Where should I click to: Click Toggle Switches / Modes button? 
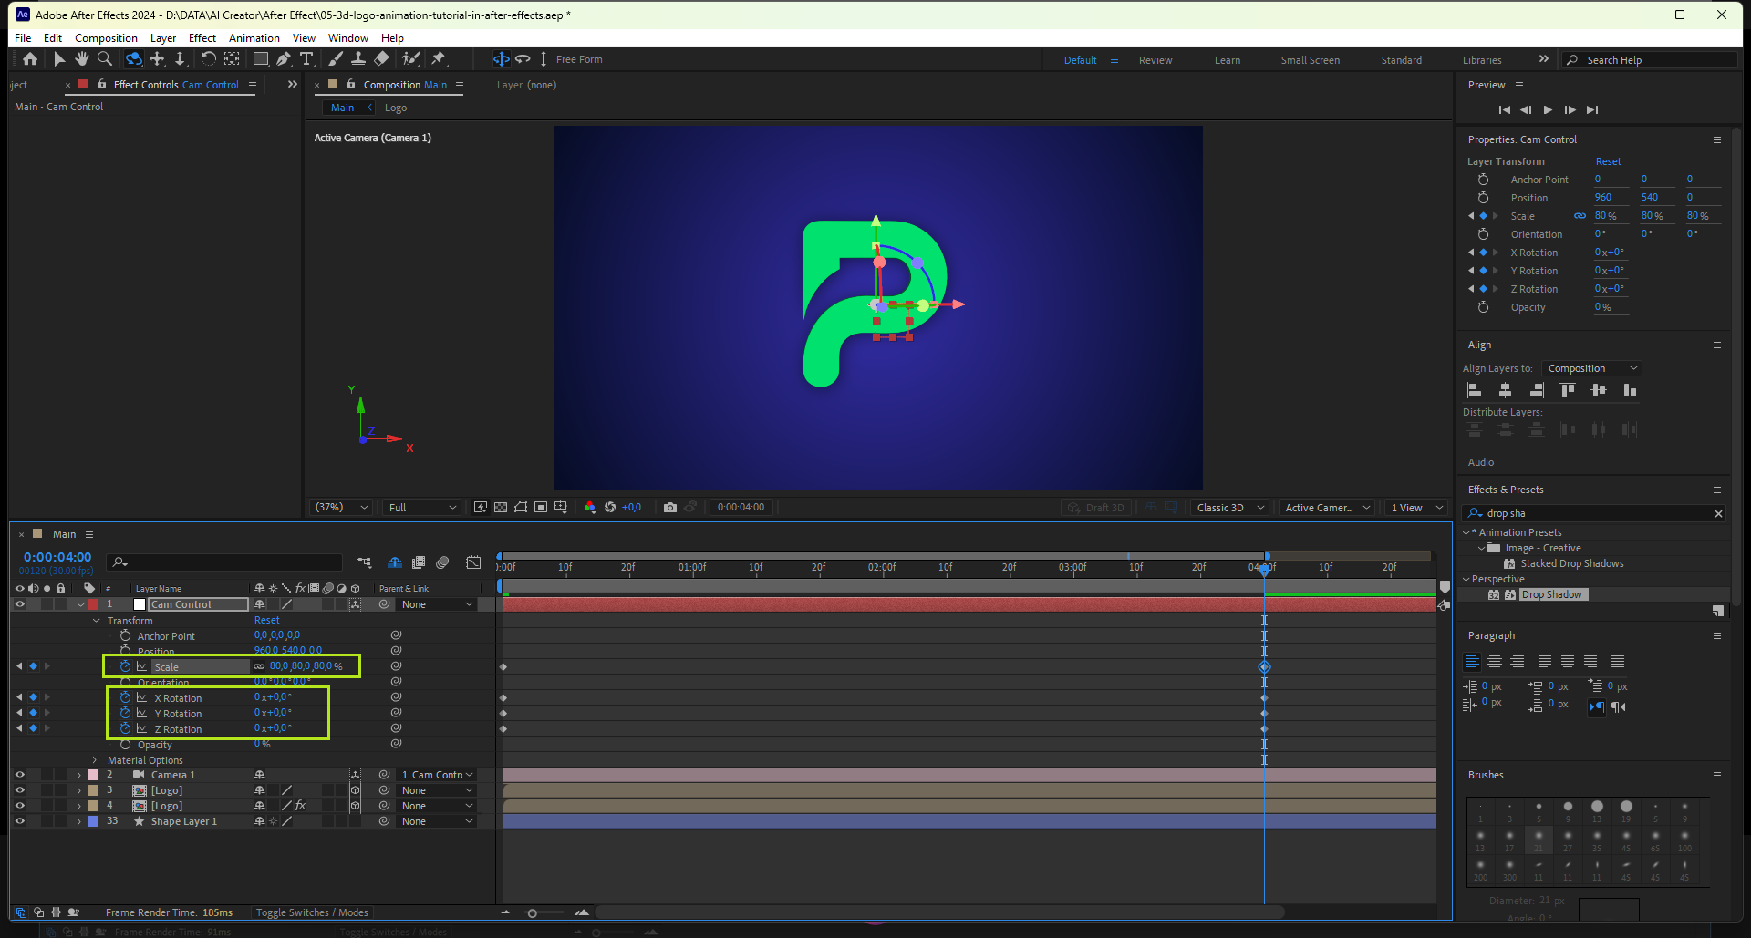click(x=312, y=912)
